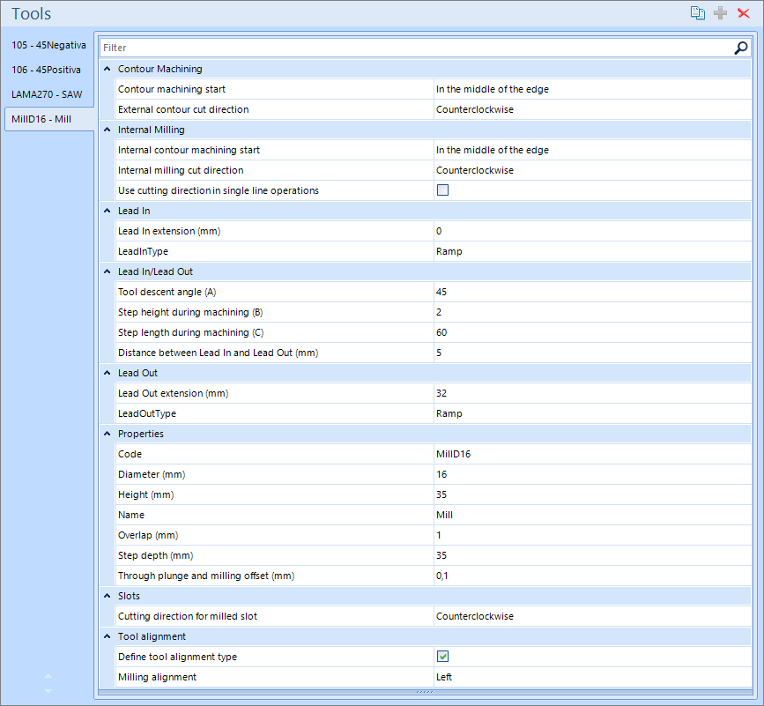The width and height of the screenshot is (764, 706).
Task: Edit the Overlap value 1
Action: point(592,535)
